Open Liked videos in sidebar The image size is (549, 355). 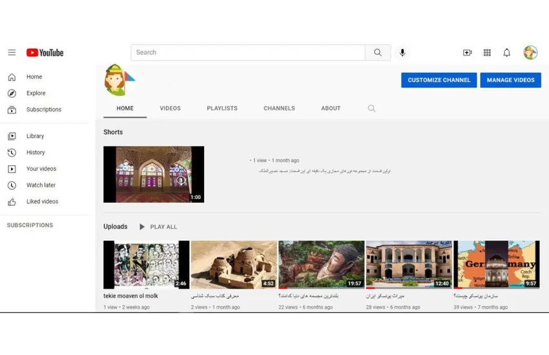(42, 201)
